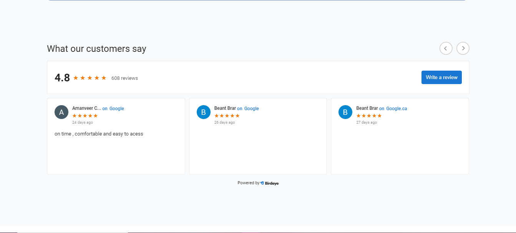Click star rating on Amanveer's review

85,116
